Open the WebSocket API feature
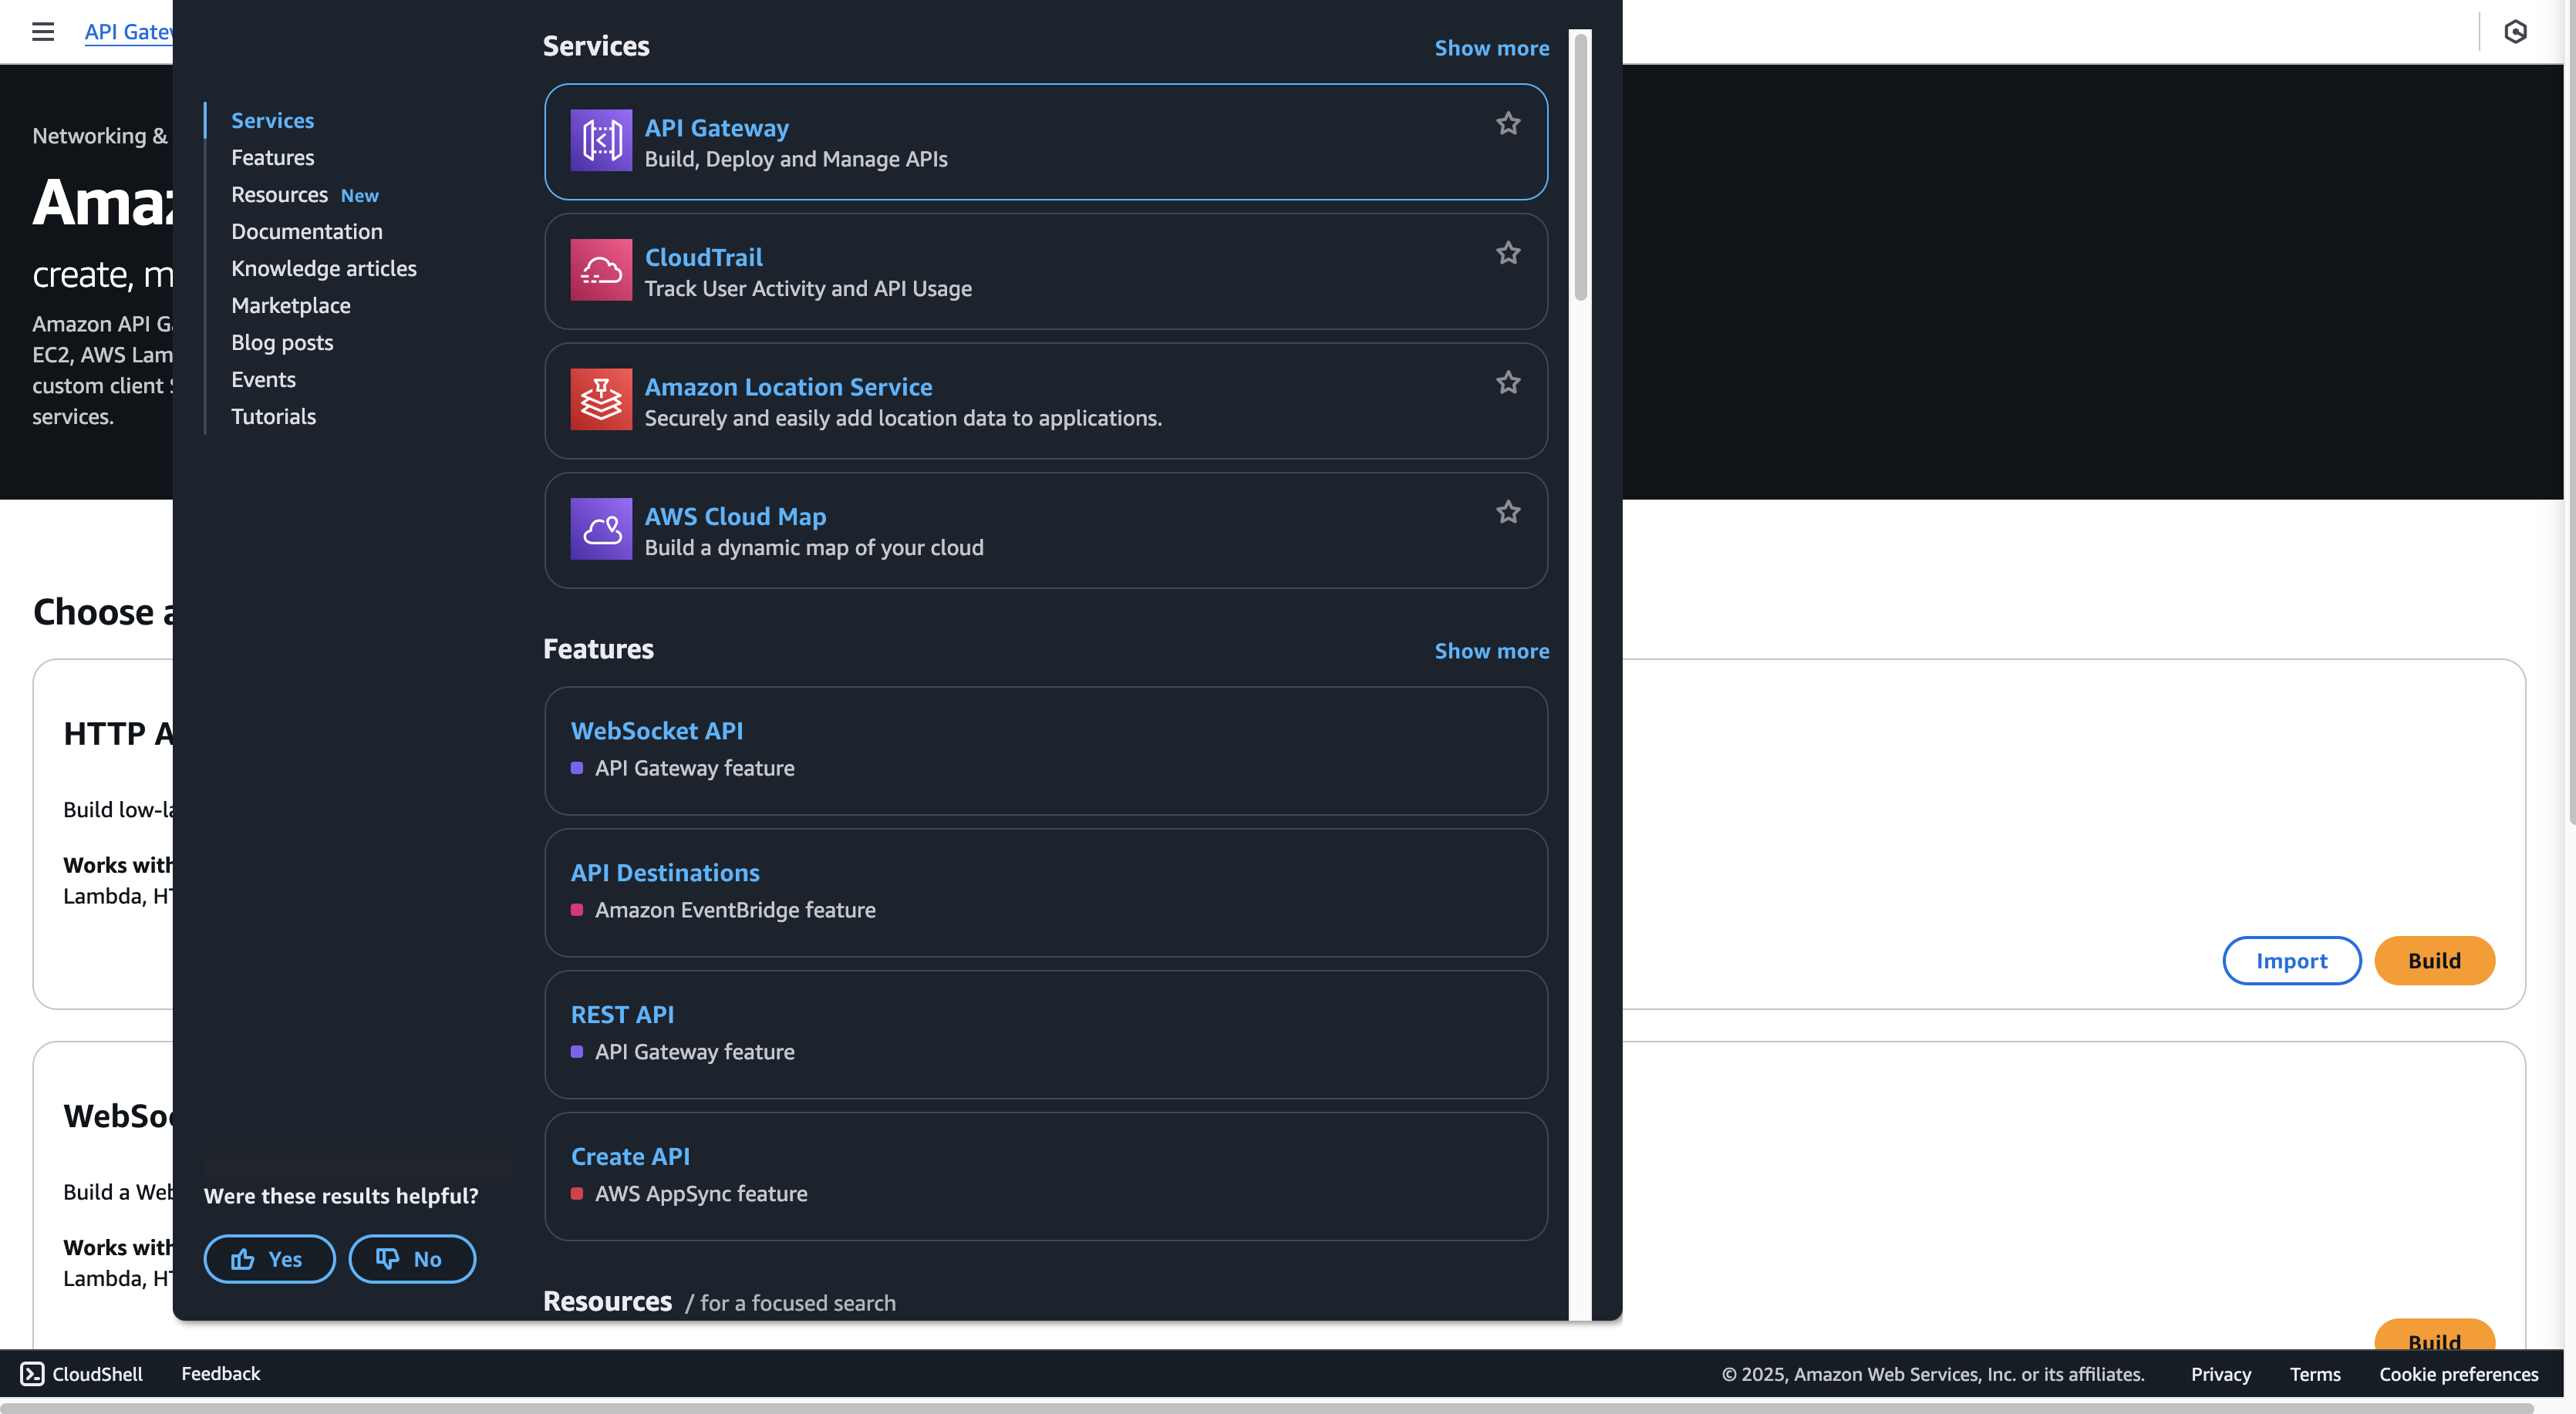2576x1414 pixels. 656,731
